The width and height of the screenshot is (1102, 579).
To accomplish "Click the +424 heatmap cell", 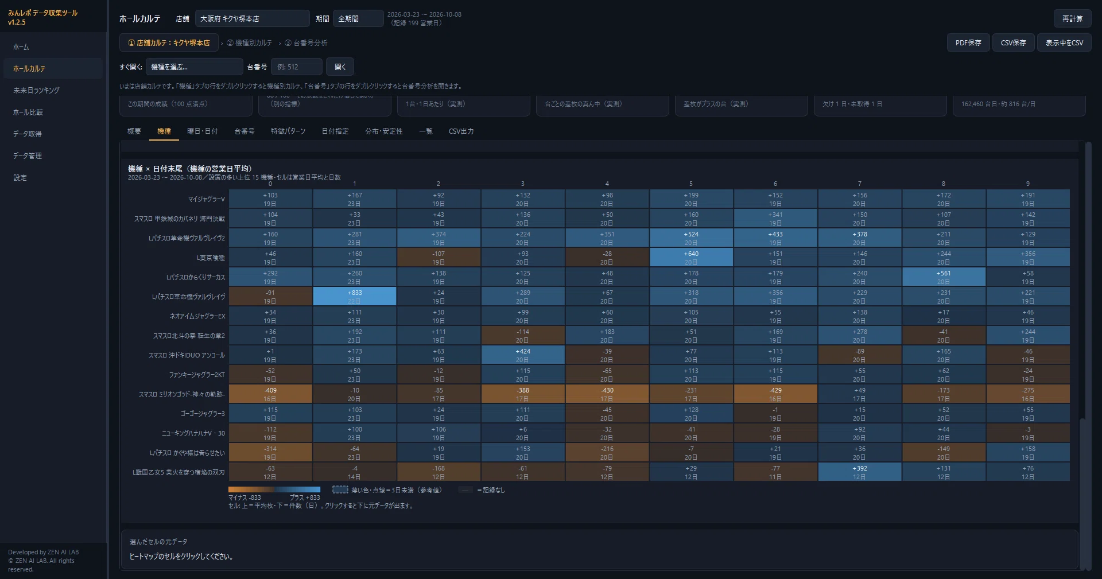I will (523, 355).
